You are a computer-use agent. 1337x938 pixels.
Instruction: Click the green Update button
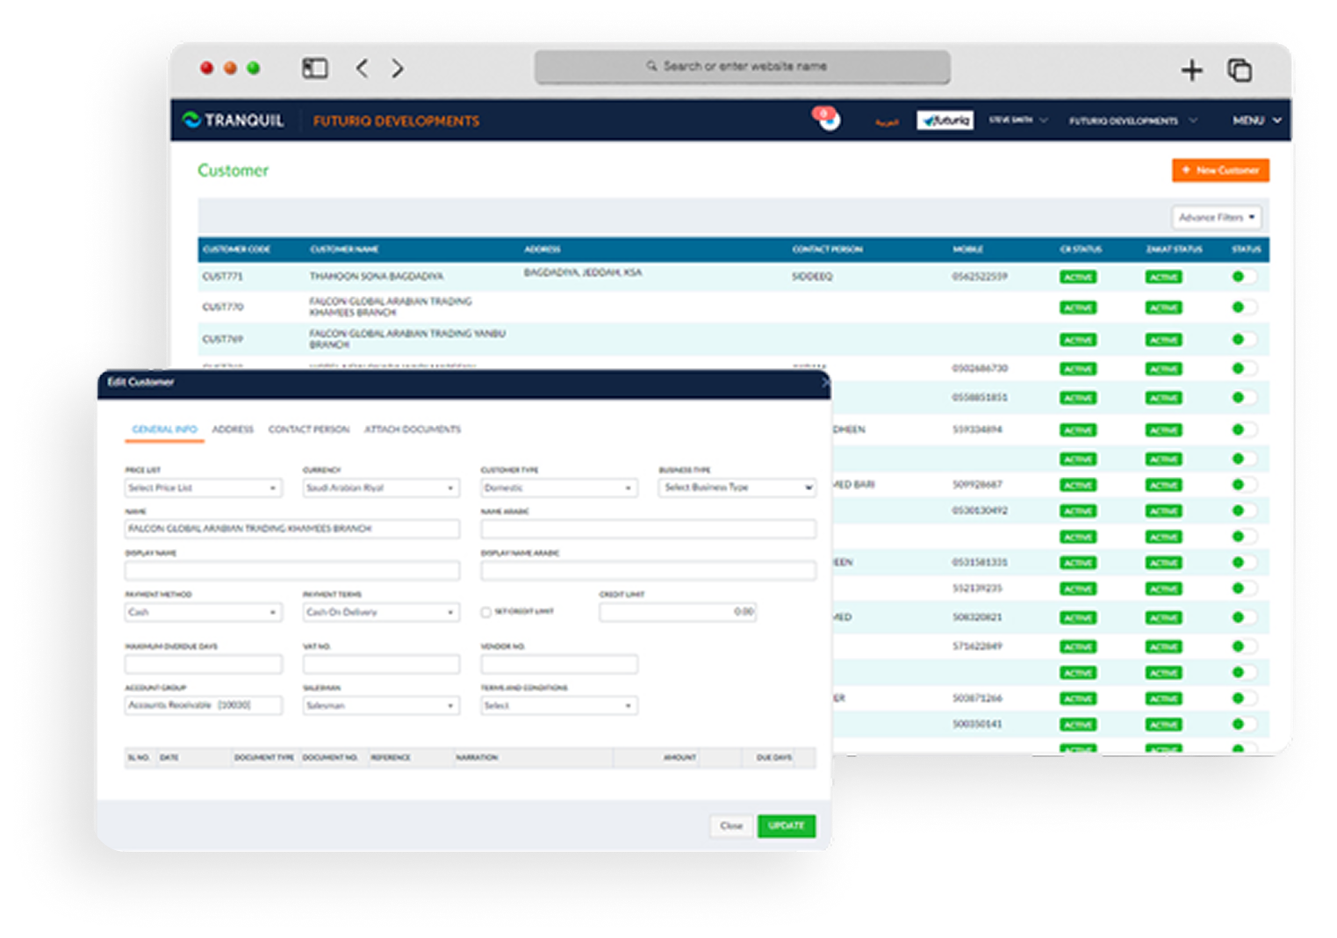coord(786,826)
